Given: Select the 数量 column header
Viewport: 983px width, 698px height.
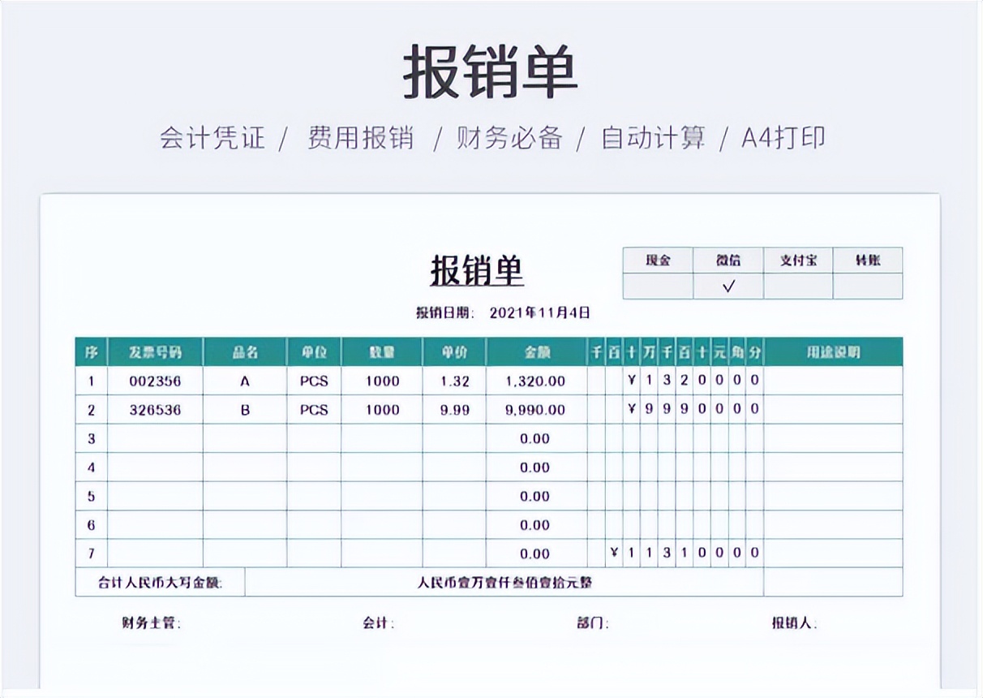Looking at the screenshot, I should [381, 351].
